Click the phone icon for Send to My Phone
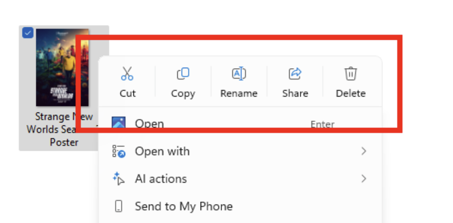Image resolution: width=453 pixels, height=223 pixels. tap(118, 206)
